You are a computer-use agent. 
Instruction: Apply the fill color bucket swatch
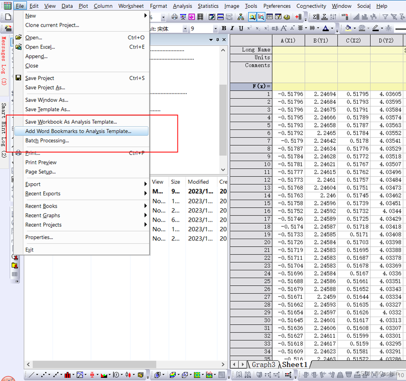pos(348,28)
